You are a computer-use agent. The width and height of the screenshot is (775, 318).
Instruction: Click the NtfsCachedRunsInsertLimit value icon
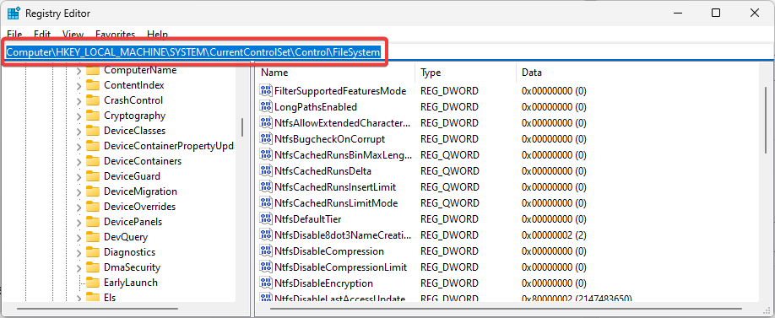(266, 187)
